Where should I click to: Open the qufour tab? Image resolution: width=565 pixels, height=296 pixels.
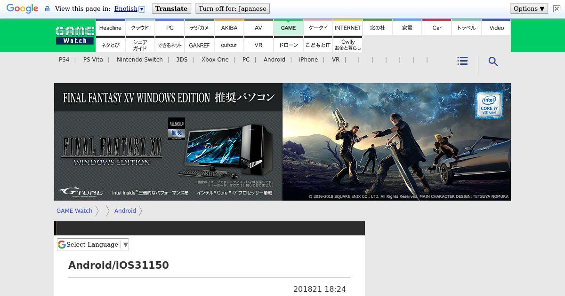click(x=229, y=45)
